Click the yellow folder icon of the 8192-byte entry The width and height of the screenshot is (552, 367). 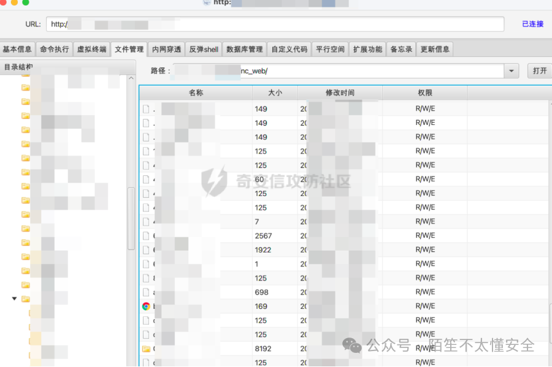[145, 348]
